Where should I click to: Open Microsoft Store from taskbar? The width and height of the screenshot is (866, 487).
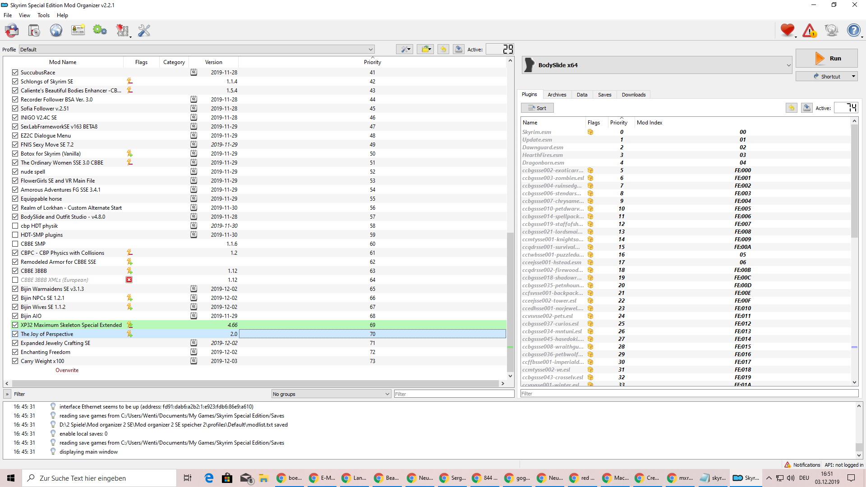coord(227,478)
